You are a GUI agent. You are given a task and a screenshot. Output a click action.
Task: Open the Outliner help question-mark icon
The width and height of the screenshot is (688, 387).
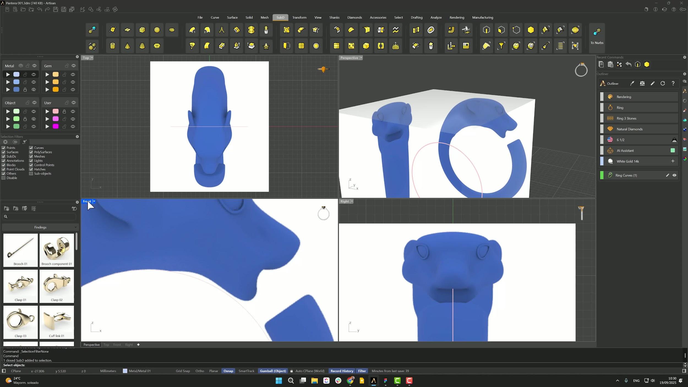coord(673,83)
